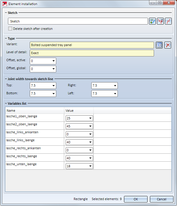Open the Left joint width dropdown

point(115,94)
